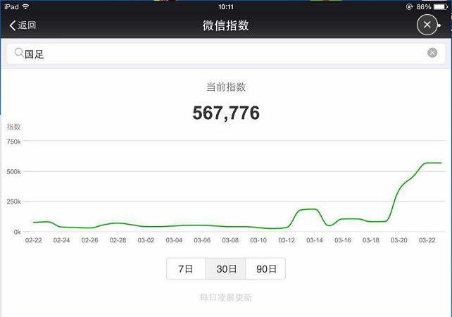This screenshot has width=452, height=317.
Task: Tap the 500k y-axis label
Action: [14, 172]
